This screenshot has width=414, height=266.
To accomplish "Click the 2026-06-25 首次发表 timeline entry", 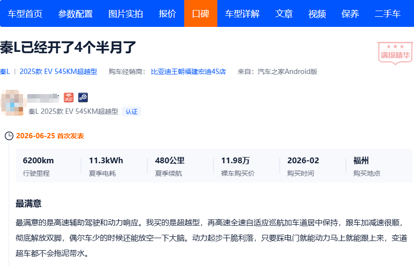I will [50, 136].
